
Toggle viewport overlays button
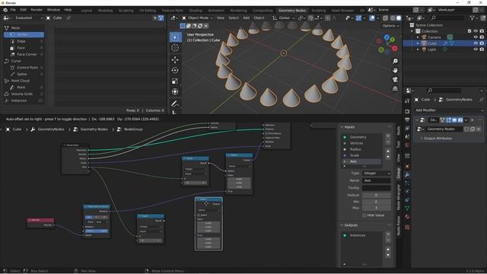point(372,18)
